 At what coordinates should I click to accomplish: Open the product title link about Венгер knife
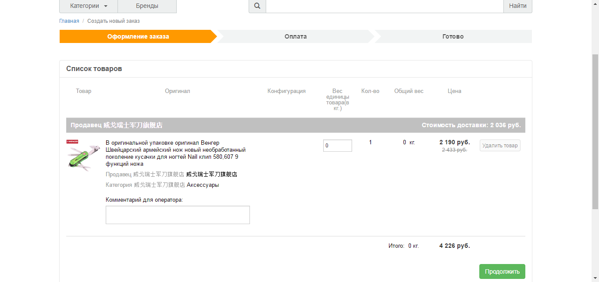point(175,153)
